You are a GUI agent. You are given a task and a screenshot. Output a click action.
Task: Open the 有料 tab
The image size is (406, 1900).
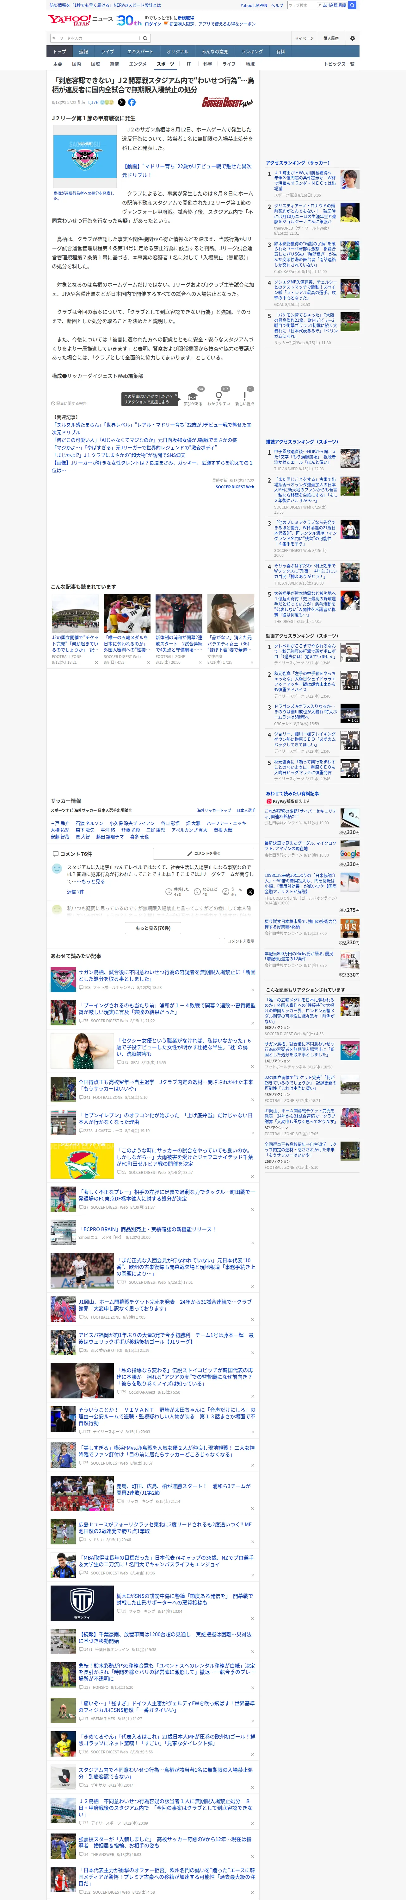coord(281,52)
